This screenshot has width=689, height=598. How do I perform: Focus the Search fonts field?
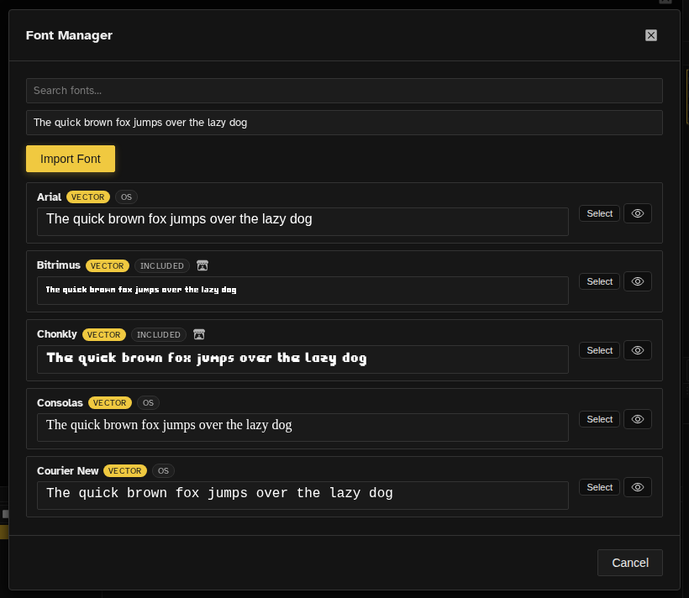click(x=344, y=91)
